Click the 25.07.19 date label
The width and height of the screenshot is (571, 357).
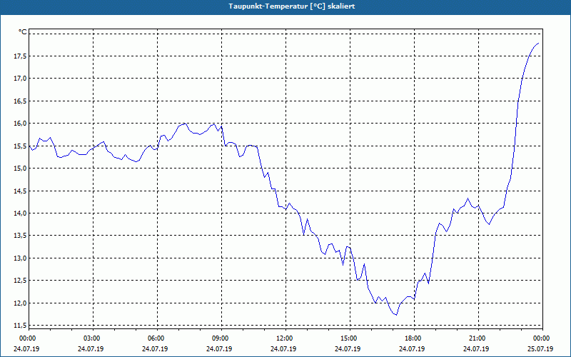pyautogui.click(x=541, y=348)
